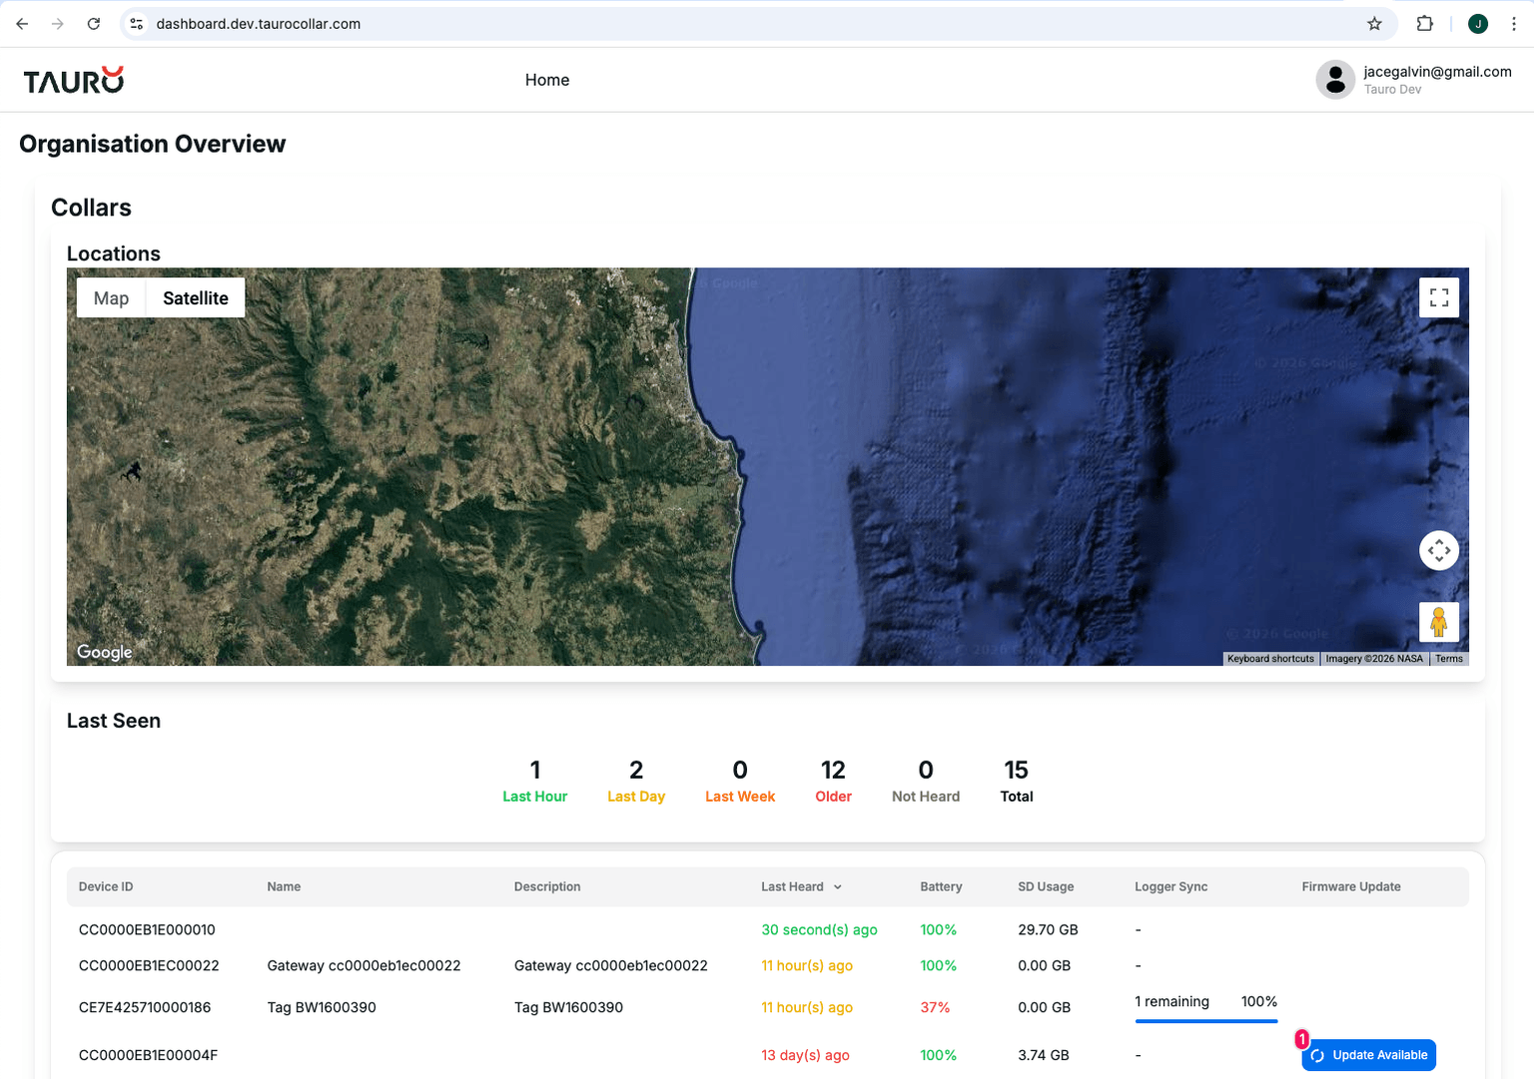
Task: Open the Google Maps Terms link
Action: click(1448, 658)
